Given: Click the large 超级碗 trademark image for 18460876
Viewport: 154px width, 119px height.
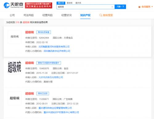Looking at the screenshot, I should (x=14, y=67).
